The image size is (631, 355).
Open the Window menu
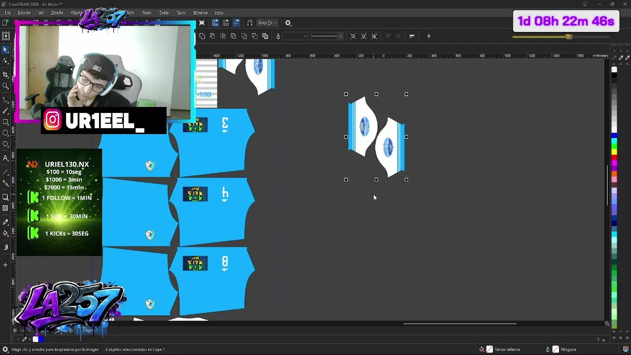tap(200, 13)
